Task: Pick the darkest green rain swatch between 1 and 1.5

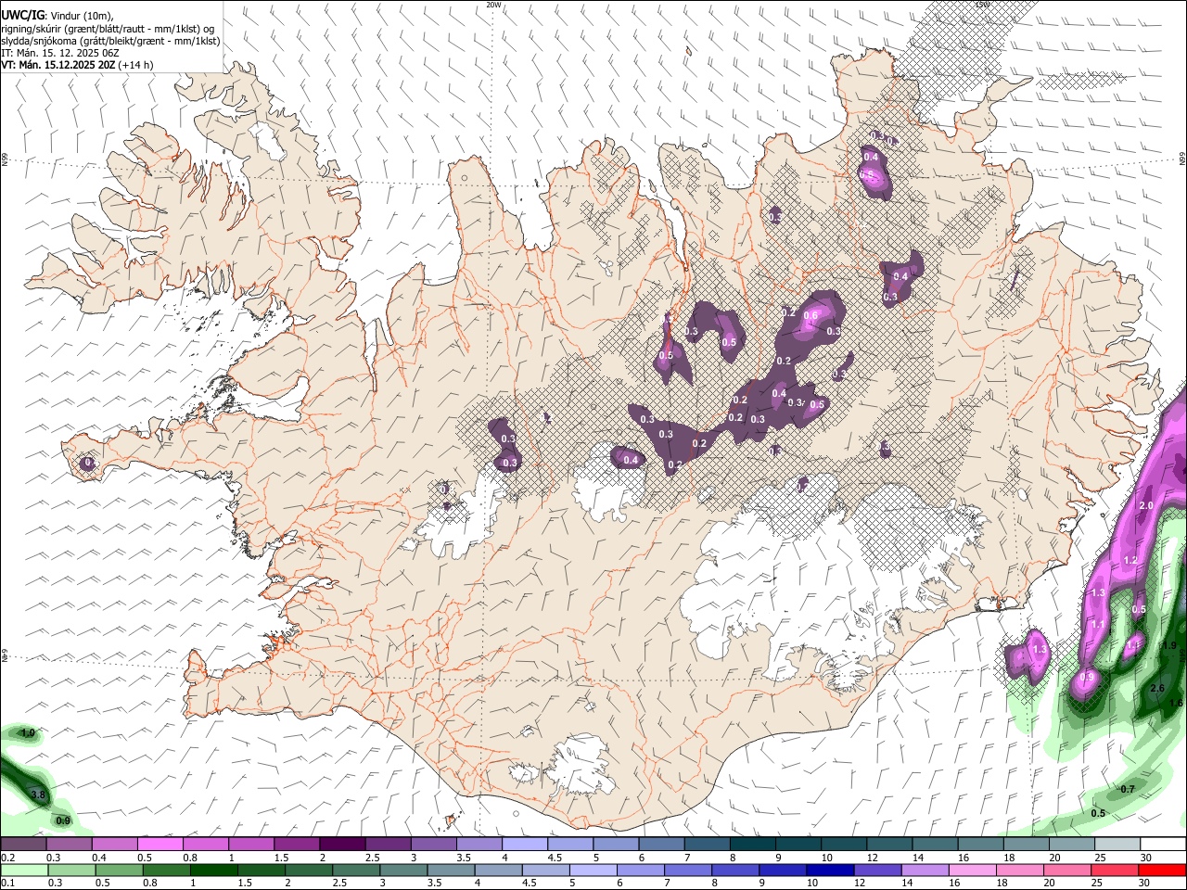Action: tap(215, 871)
